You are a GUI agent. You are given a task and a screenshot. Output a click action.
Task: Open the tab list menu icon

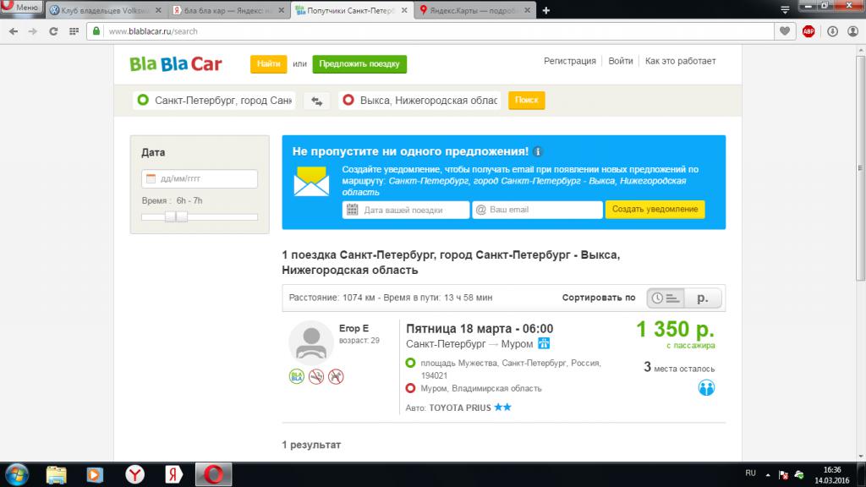click(785, 10)
